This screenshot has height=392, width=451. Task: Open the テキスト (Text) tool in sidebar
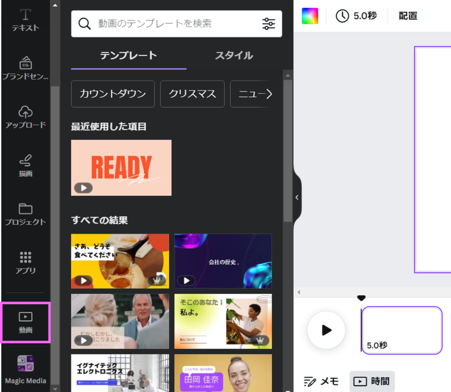coord(26,20)
